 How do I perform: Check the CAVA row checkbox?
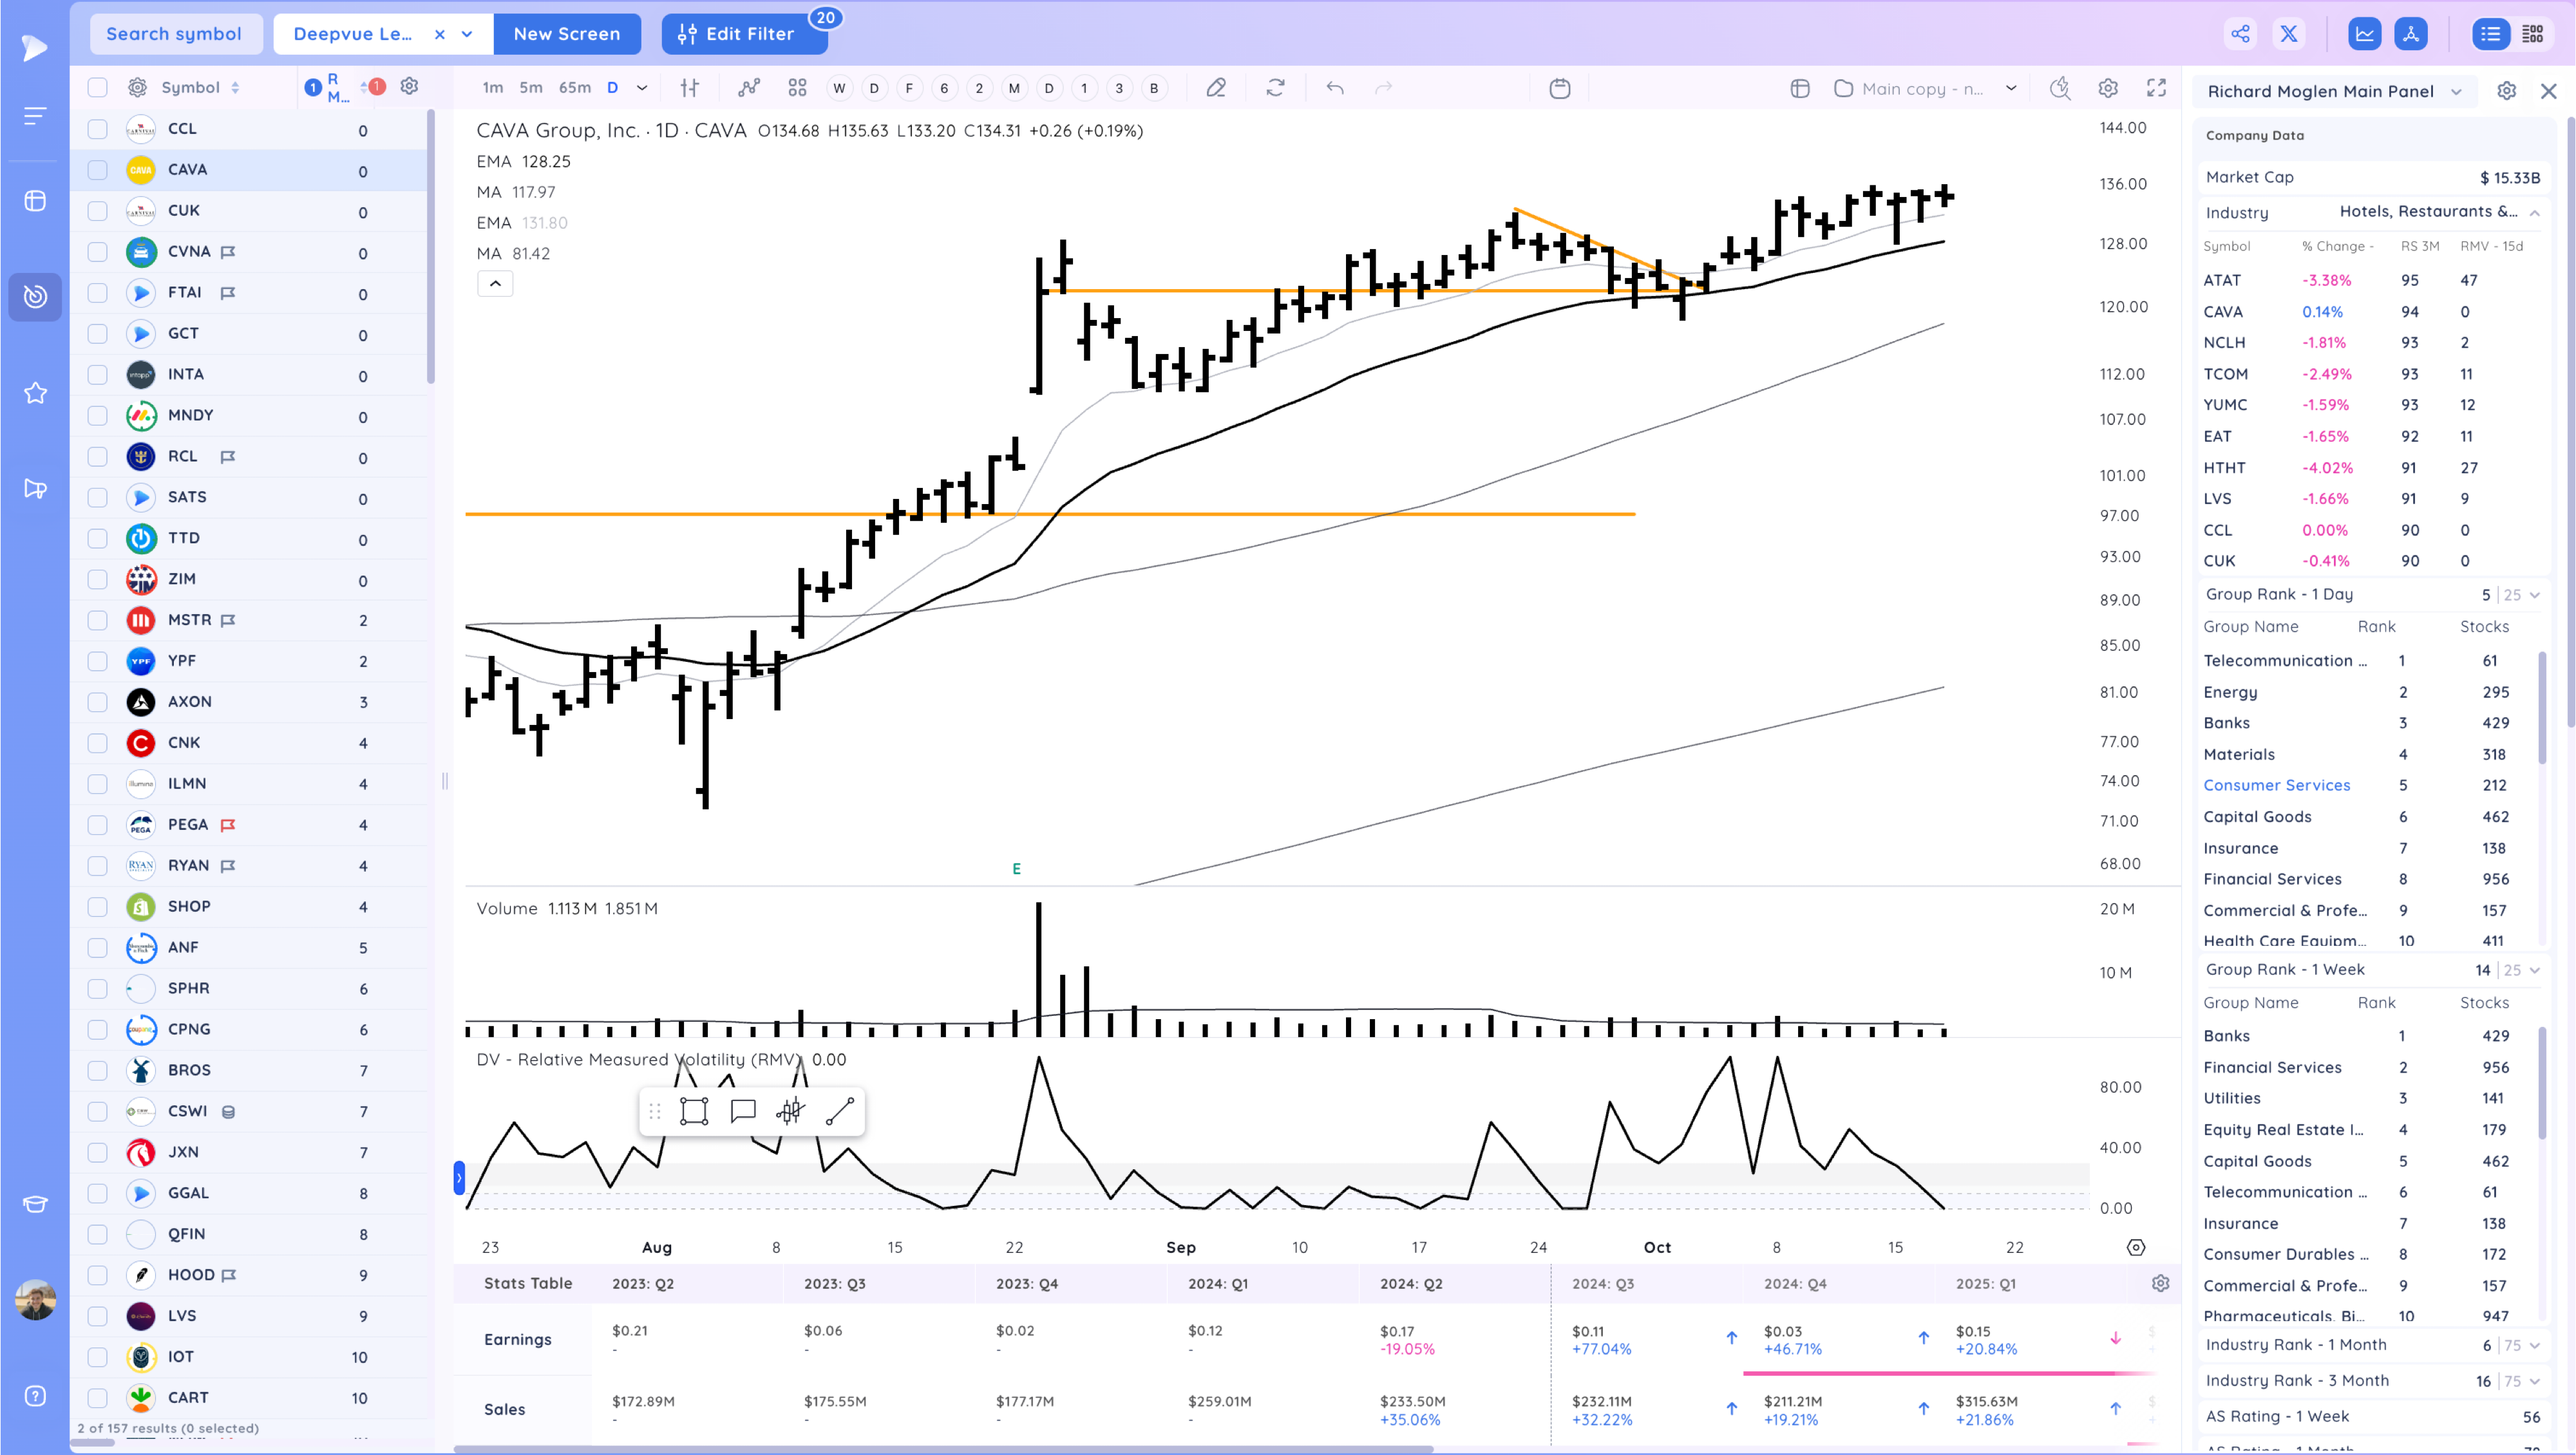(x=97, y=170)
